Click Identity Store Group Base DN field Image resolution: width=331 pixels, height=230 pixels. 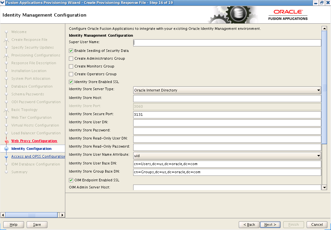tap(227, 172)
